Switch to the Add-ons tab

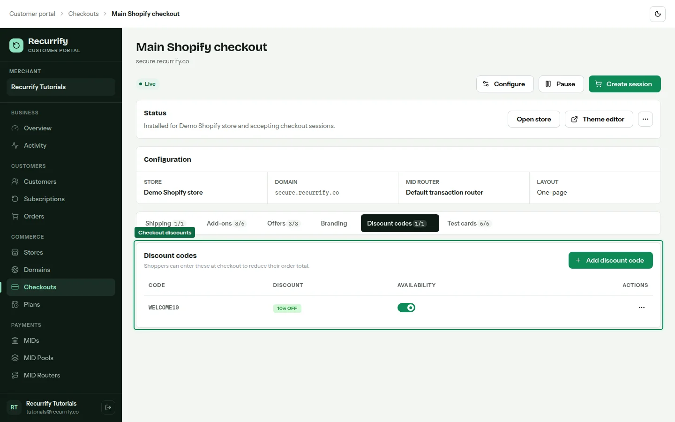226,223
